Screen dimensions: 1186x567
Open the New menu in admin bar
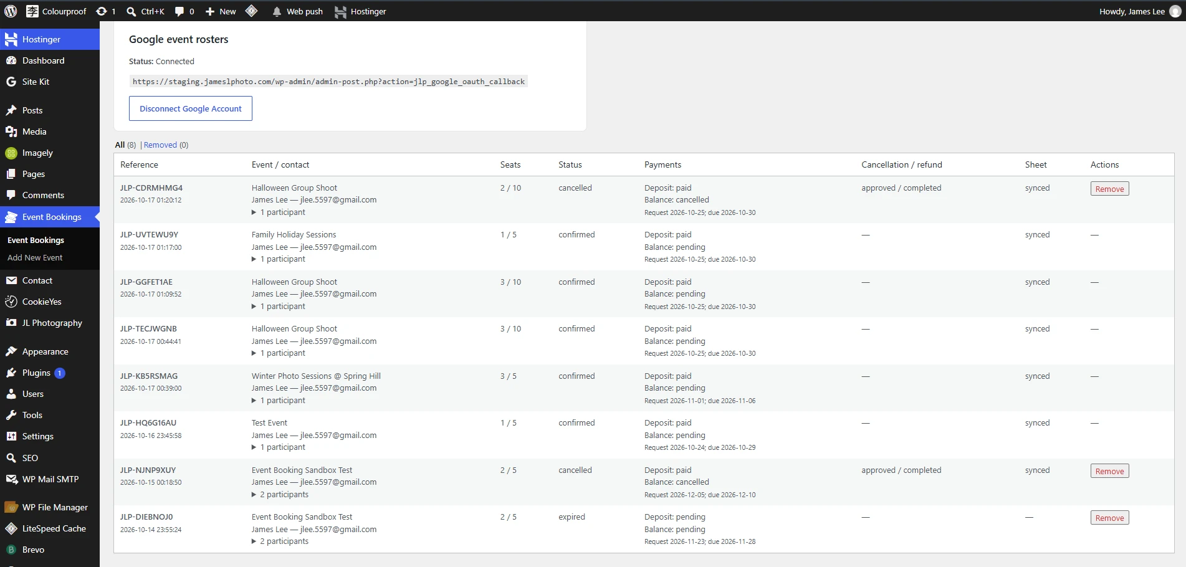tap(221, 11)
